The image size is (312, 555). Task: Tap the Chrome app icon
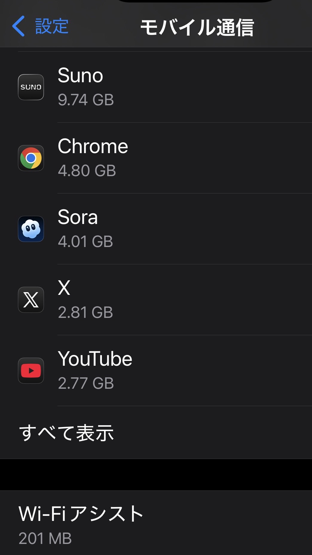tap(31, 158)
